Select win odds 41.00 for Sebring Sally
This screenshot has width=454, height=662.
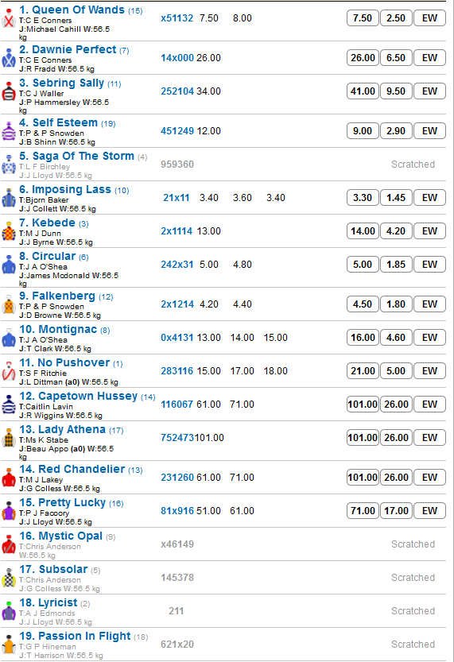[x=363, y=91]
